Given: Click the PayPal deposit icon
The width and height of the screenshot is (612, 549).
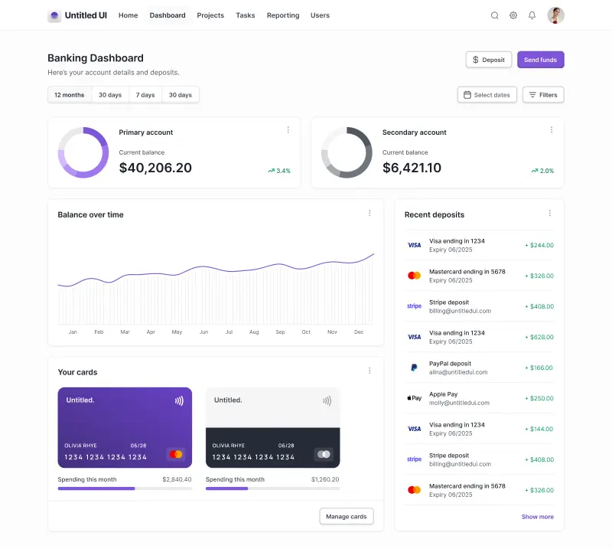Looking at the screenshot, I should coord(413,367).
